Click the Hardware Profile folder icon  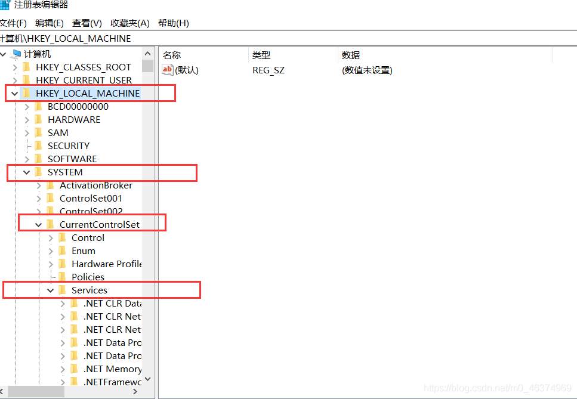coord(61,264)
